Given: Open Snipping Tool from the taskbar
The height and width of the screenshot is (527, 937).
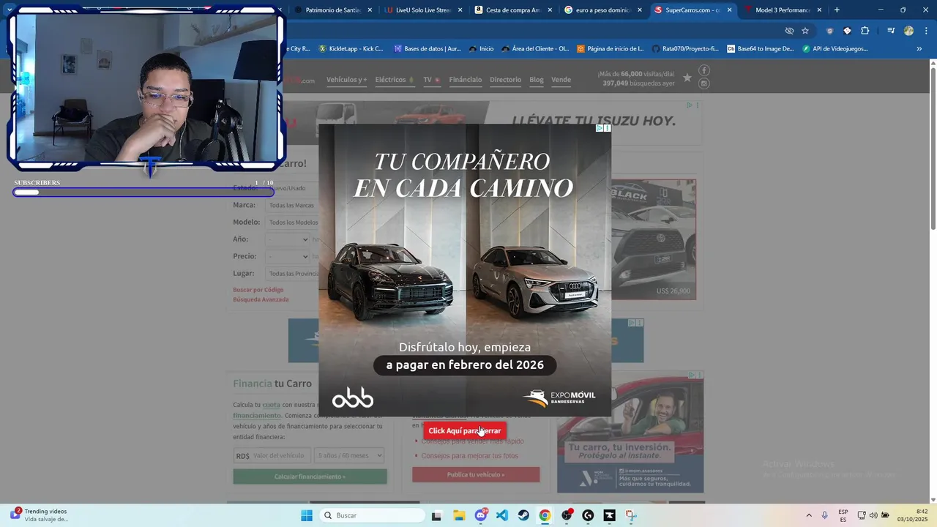Looking at the screenshot, I should point(631,515).
